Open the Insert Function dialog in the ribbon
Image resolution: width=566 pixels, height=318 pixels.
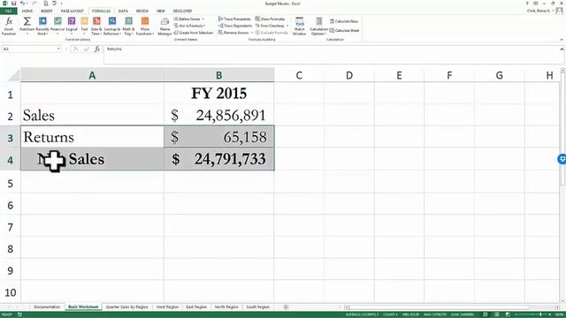point(9,26)
